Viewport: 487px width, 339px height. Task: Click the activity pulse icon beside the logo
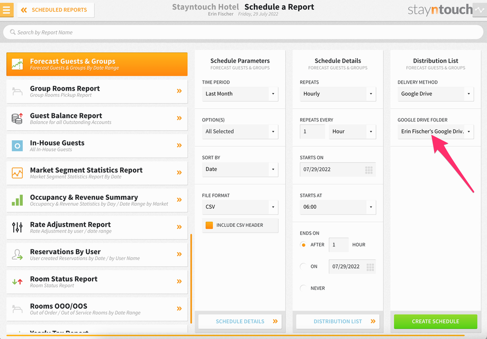480,10
